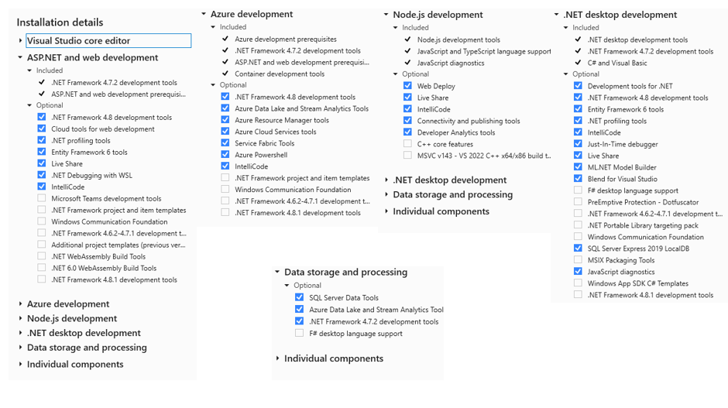Enable MSIX Packaging Tools
Image resolution: width=728 pixels, height=408 pixels.
[578, 260]
